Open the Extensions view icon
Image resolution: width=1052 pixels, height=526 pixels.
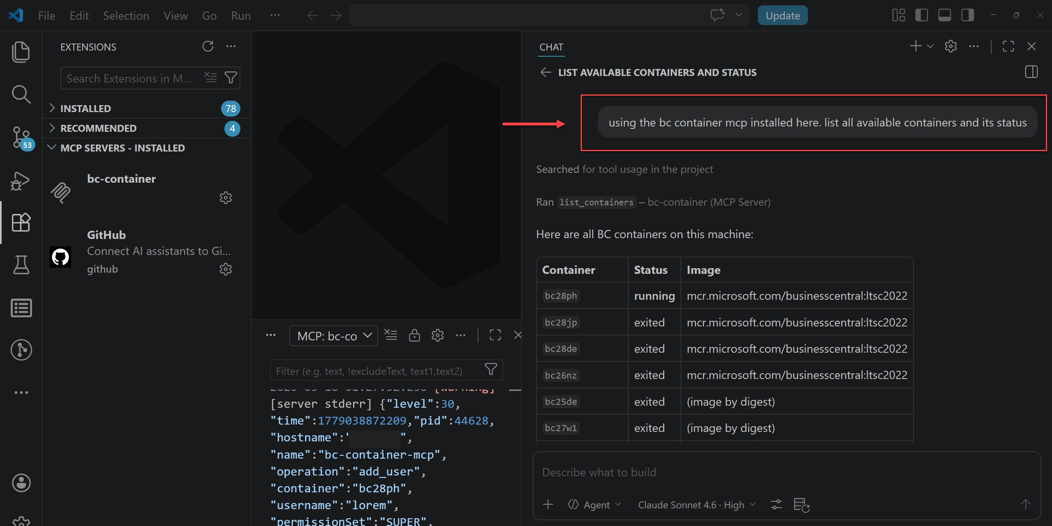[x=21, y=223]
